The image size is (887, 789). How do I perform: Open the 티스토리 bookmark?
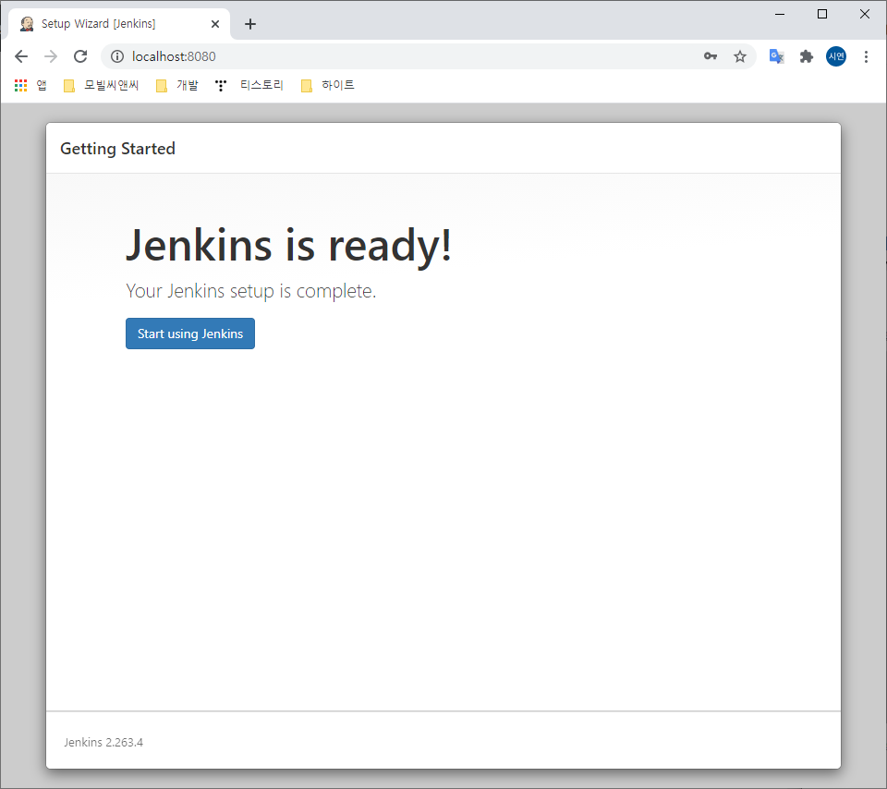(249, 85)
